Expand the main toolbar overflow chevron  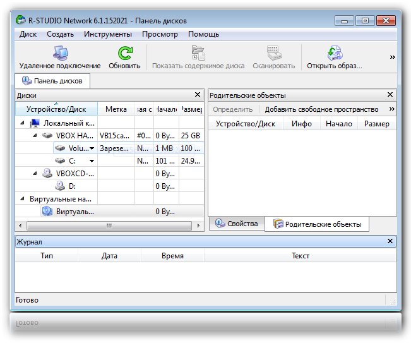pyautogui.click(x=392, y=57)
